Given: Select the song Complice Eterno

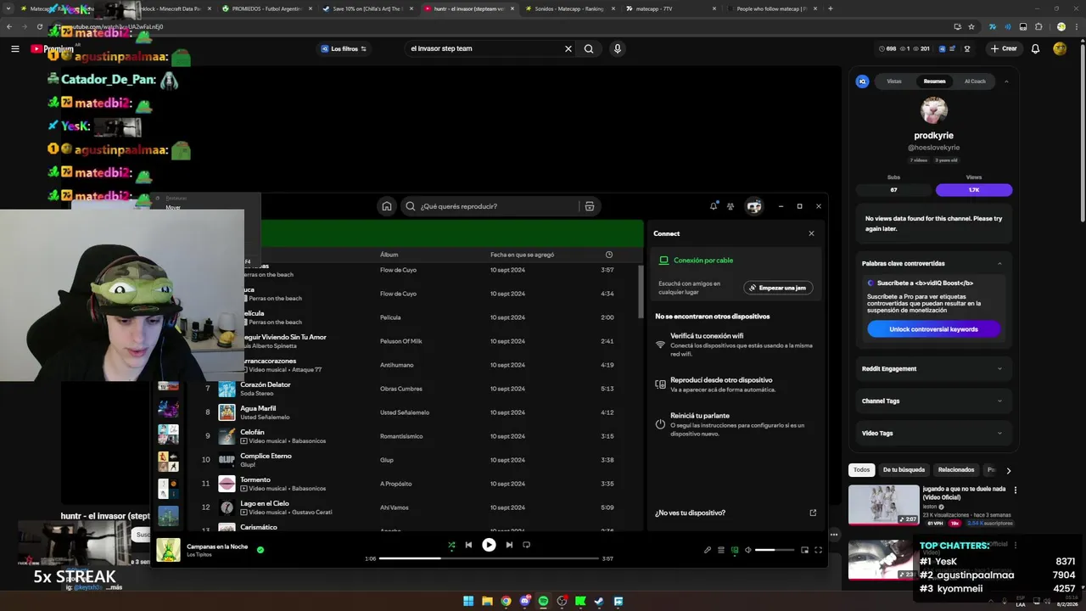Looking at the screenshot, I should coord(266,456).
